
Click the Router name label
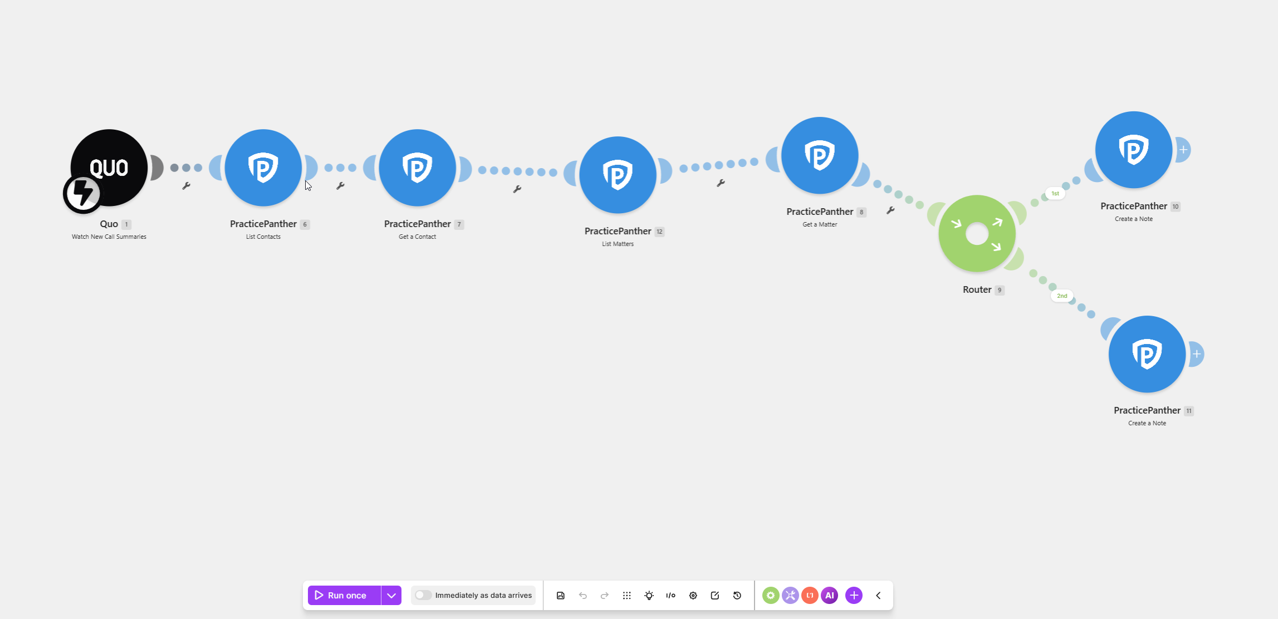coord(977,289)
